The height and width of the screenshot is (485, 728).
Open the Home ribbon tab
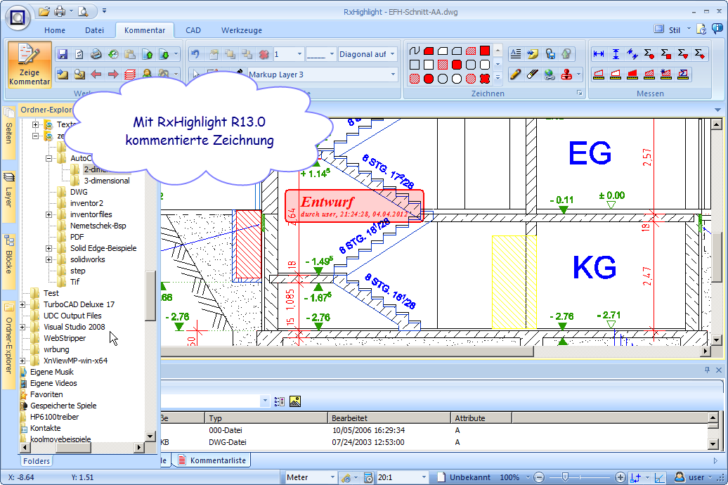coord(55,30)
